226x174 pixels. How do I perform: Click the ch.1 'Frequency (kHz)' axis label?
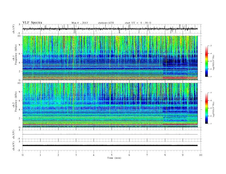[x=16, y=55]
